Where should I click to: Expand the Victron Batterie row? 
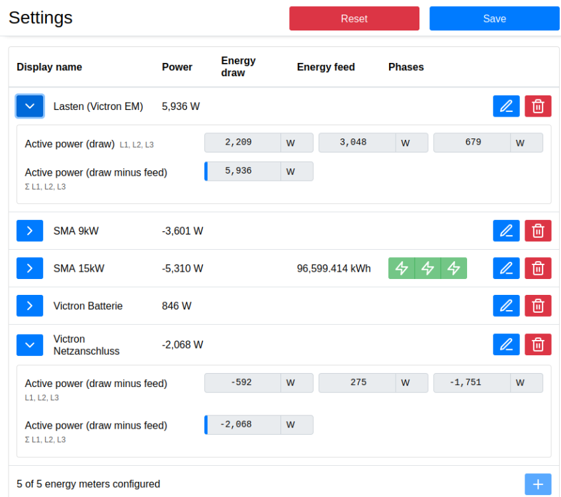click(x=30, y=305)
